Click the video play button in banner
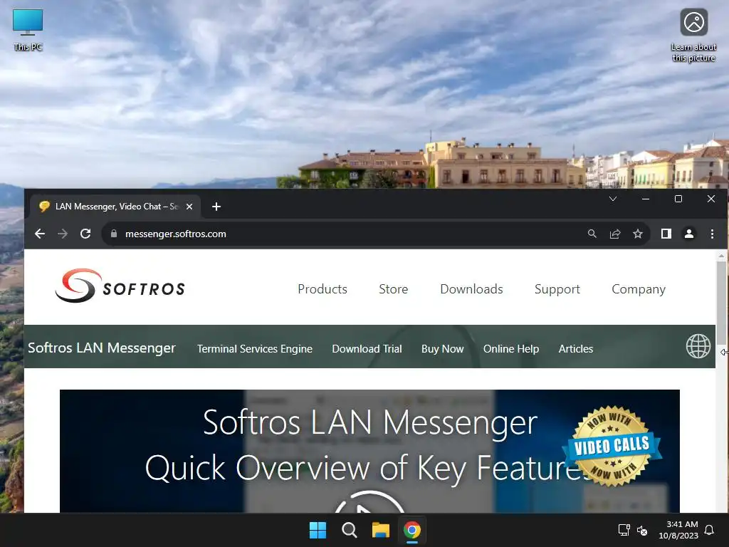 (369, 502)
